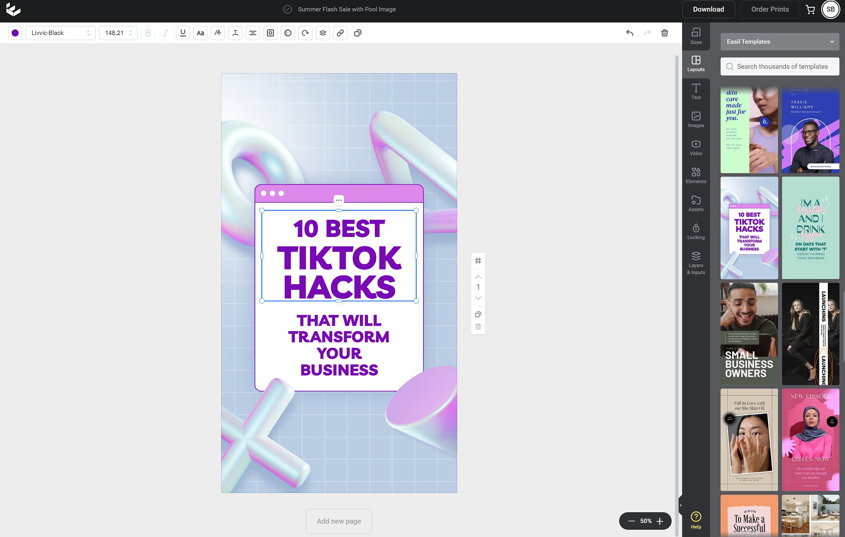The height and width of the screenshot is (537, 845).
Task: Open the Livvic-Black font dropdown
Action: pyautogui.click(x=60, y=33)
